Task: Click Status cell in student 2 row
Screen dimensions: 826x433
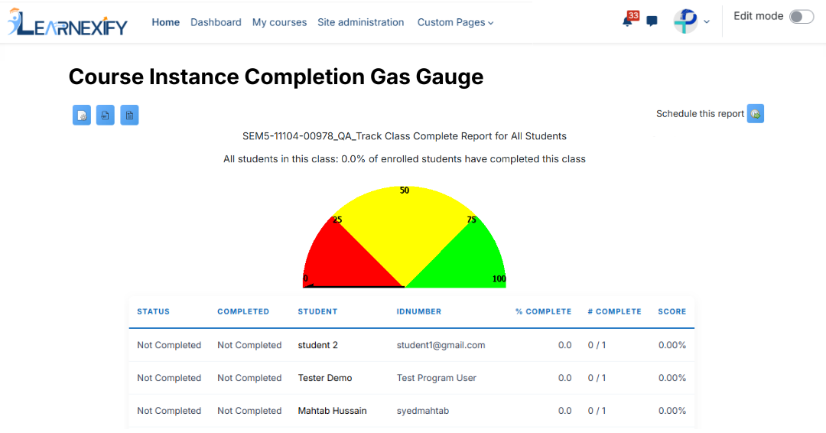Action: [169, 345]
